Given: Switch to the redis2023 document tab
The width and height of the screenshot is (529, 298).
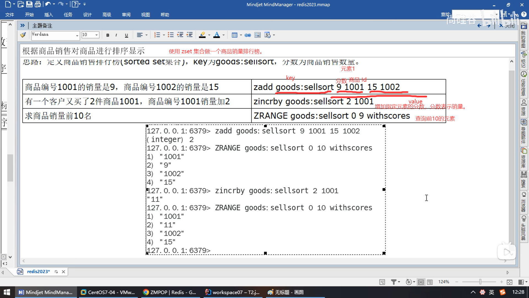Looking at the screenshot, I should pyautogui.click(x=38, y=272).
